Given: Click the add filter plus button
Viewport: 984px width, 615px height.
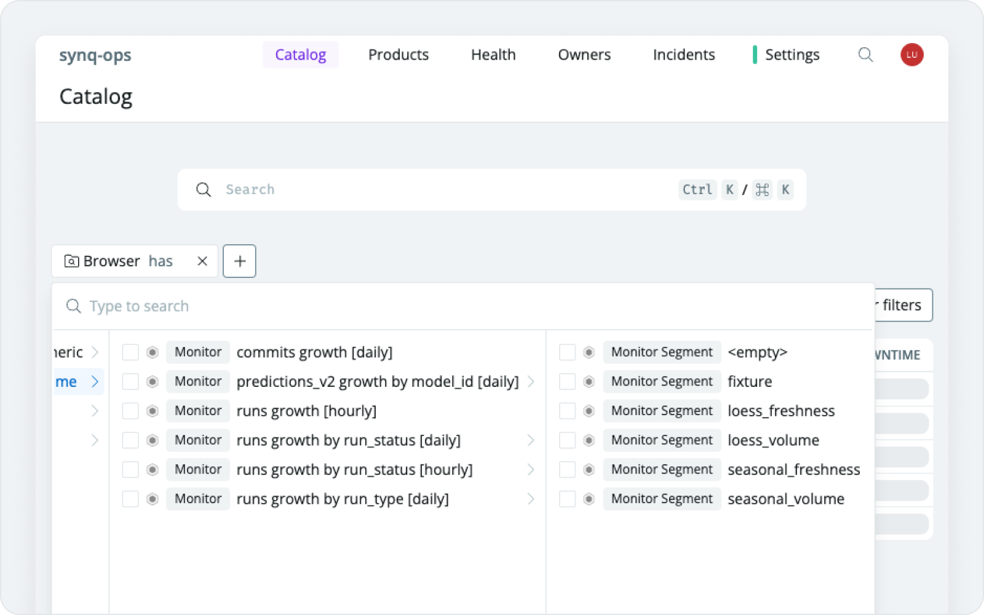Looking at the screenshot, I should pyautogui.click(x=239, y=261).
